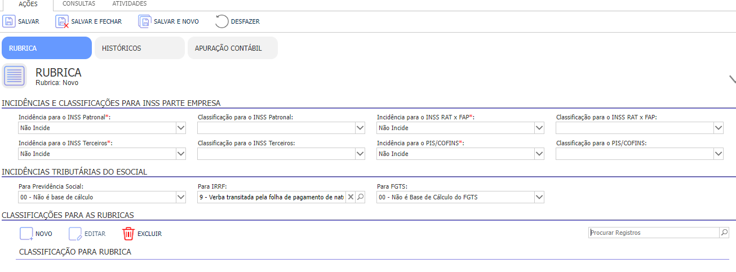
Task: Clear the Para IRRF field with X
Action: tap(350, 197)
